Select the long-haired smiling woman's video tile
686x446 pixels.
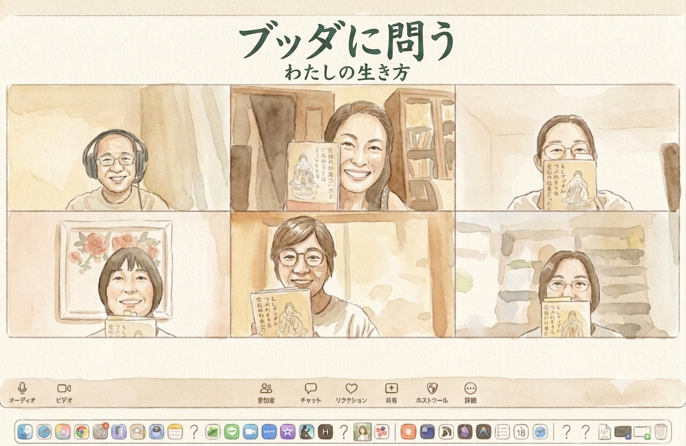coord(343,147)
